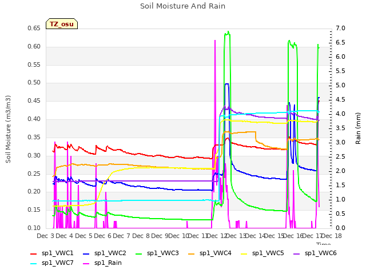Select the sp1_VWC3 legend label
Image resolution: width=366 pixels, height=274 pixels.
162,253
